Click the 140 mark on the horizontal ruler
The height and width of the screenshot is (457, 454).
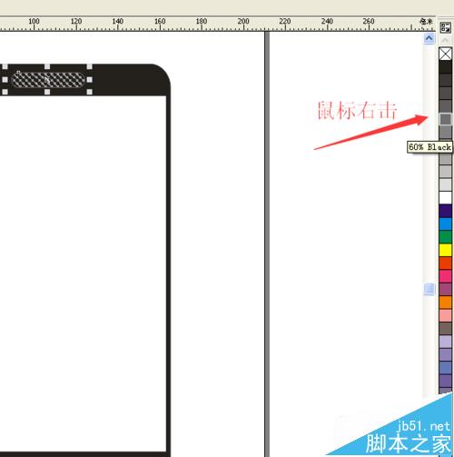(118, 21)
